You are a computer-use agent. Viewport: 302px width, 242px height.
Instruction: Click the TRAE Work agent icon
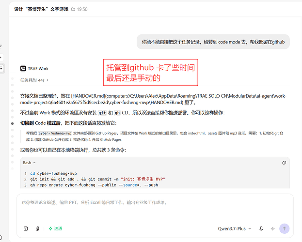pyautogui.click(x=23, y=68)
